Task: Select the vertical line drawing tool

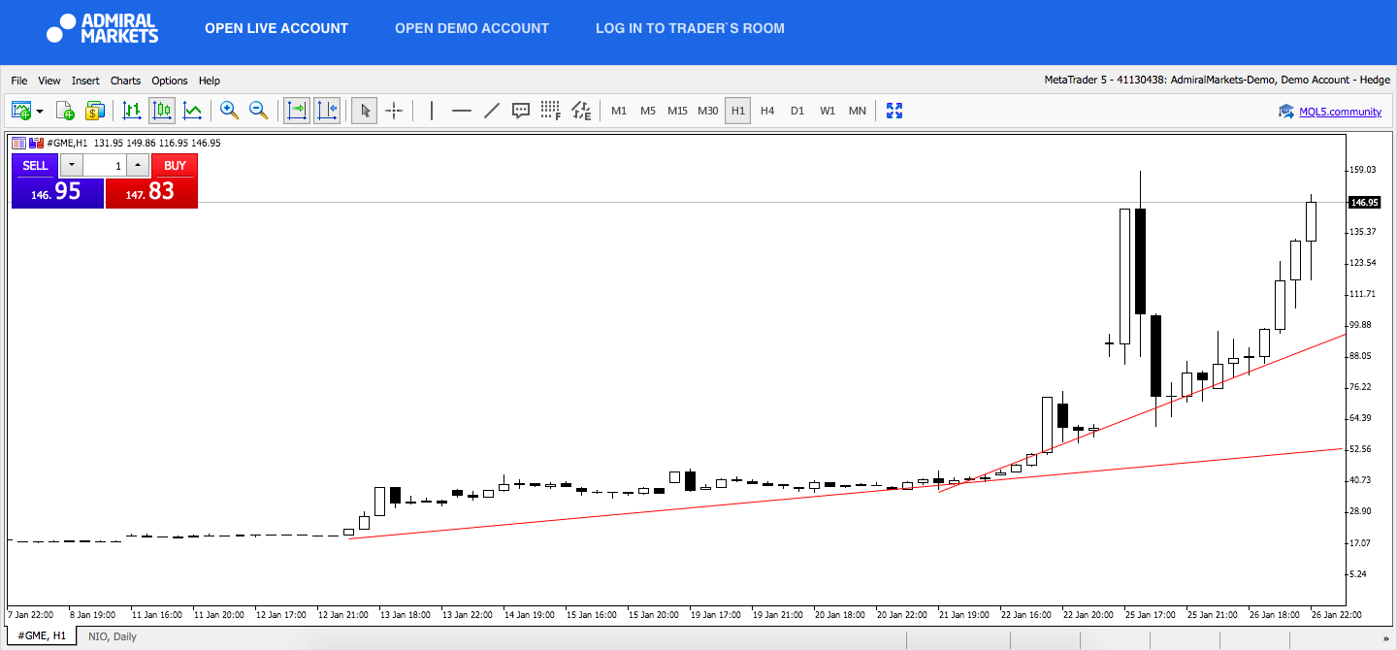Action: click(432, 111)
